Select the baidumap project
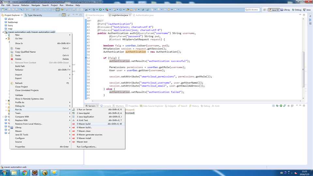Viewport: 313px width, 176px height. [x=13, y=22]
